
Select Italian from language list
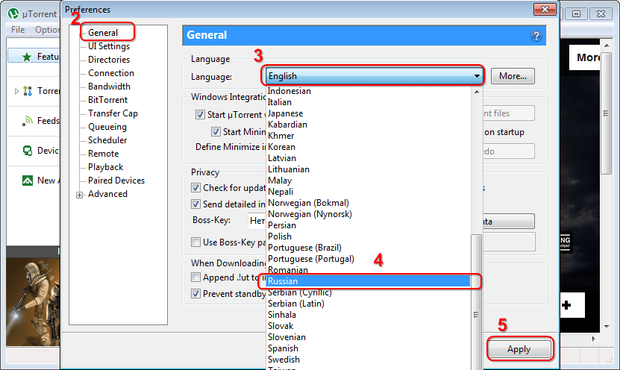click(x=369, y=102)
